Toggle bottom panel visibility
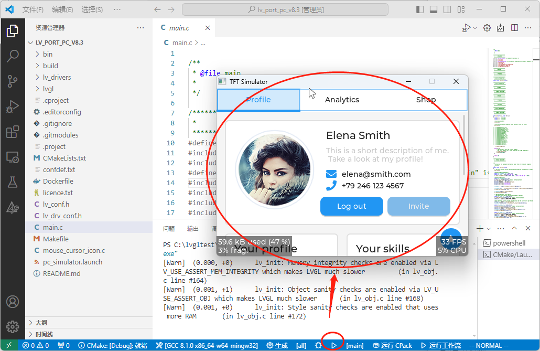Viewport: 540px width, 351px height. coord(434,9)
